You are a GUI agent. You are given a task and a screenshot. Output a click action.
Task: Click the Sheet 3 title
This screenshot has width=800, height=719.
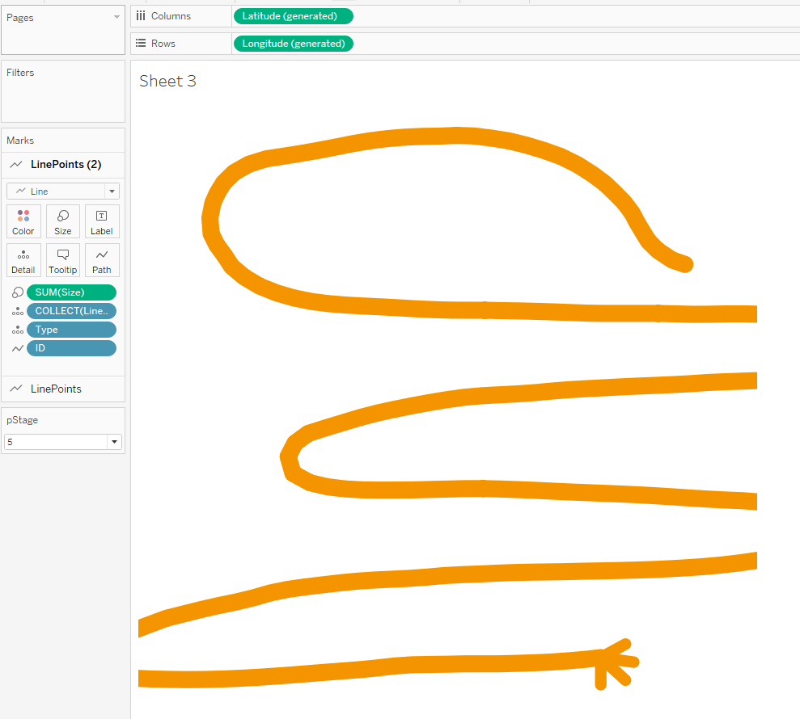[167, 81]
